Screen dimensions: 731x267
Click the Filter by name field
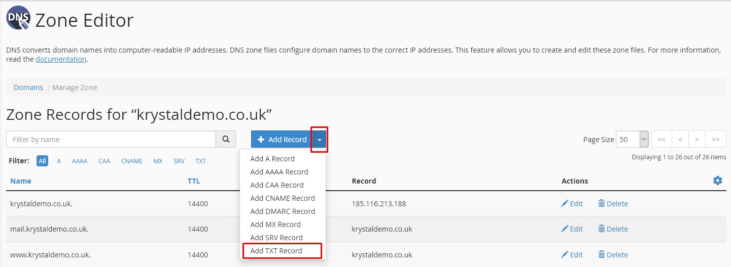[111, 140]
